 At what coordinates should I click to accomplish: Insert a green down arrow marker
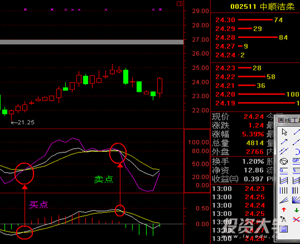pos(297,210)
